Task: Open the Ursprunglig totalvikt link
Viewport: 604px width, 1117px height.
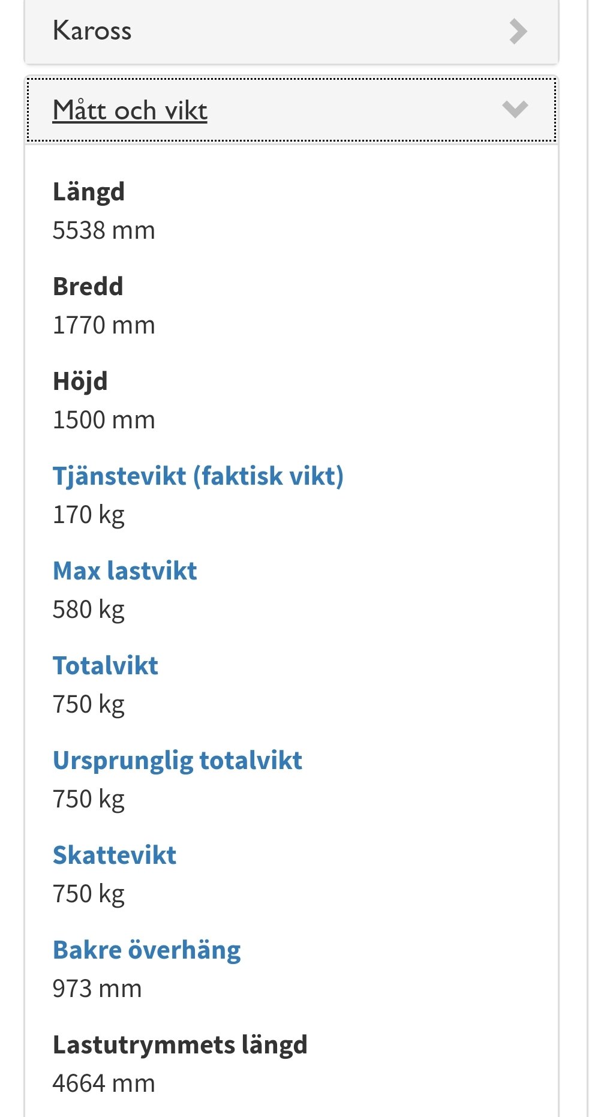Action: pyautogui.click(x=178, y=760)
